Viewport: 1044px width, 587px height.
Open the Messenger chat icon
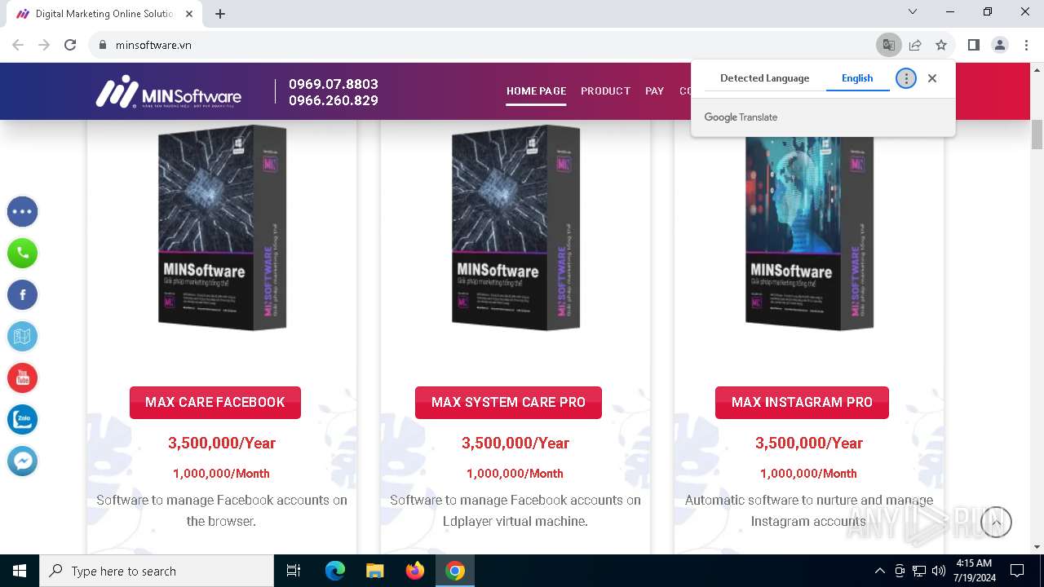(23, 461)
